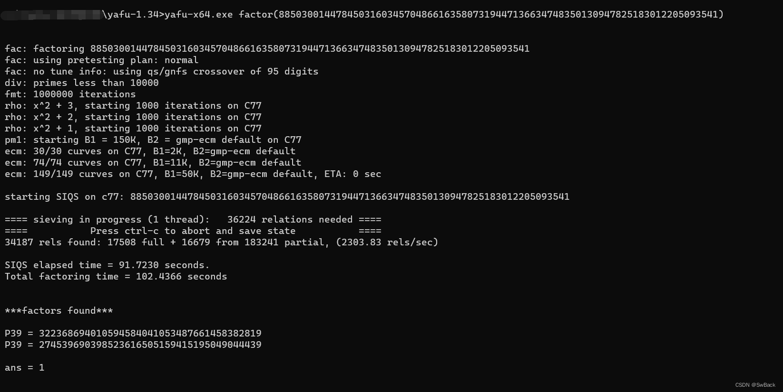
Task: Click the 'sieving in progress' status line
Action: tap(193, 220)
